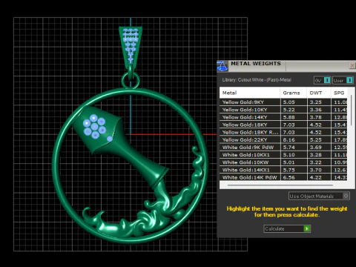Select the White Gold:10KX1 row
The image size is (356, 267).
[283, 155]
